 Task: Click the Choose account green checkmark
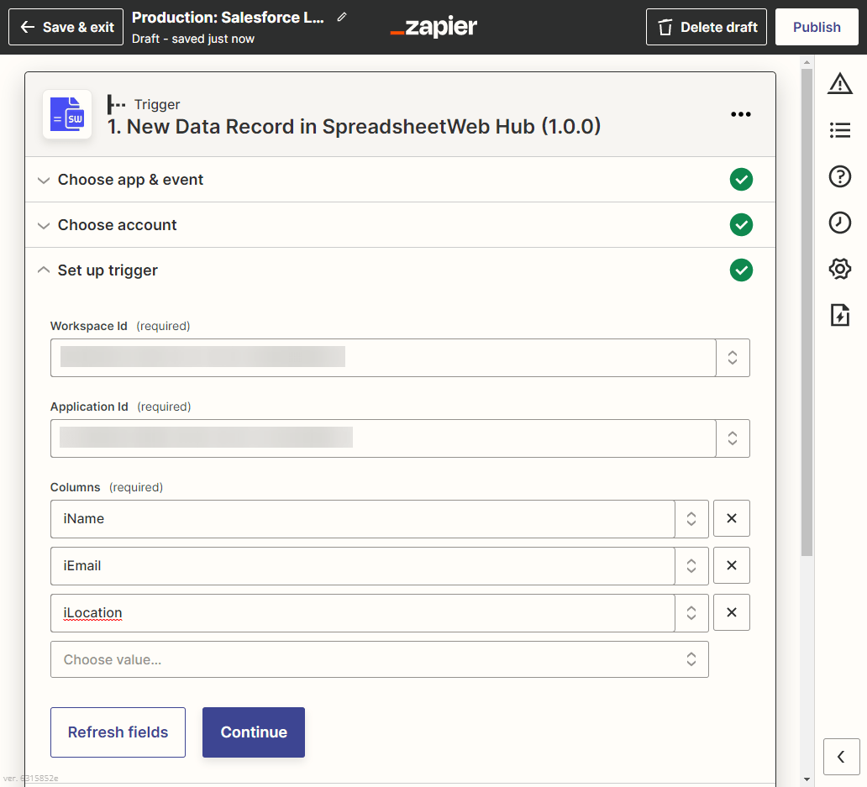pos(741,225)
